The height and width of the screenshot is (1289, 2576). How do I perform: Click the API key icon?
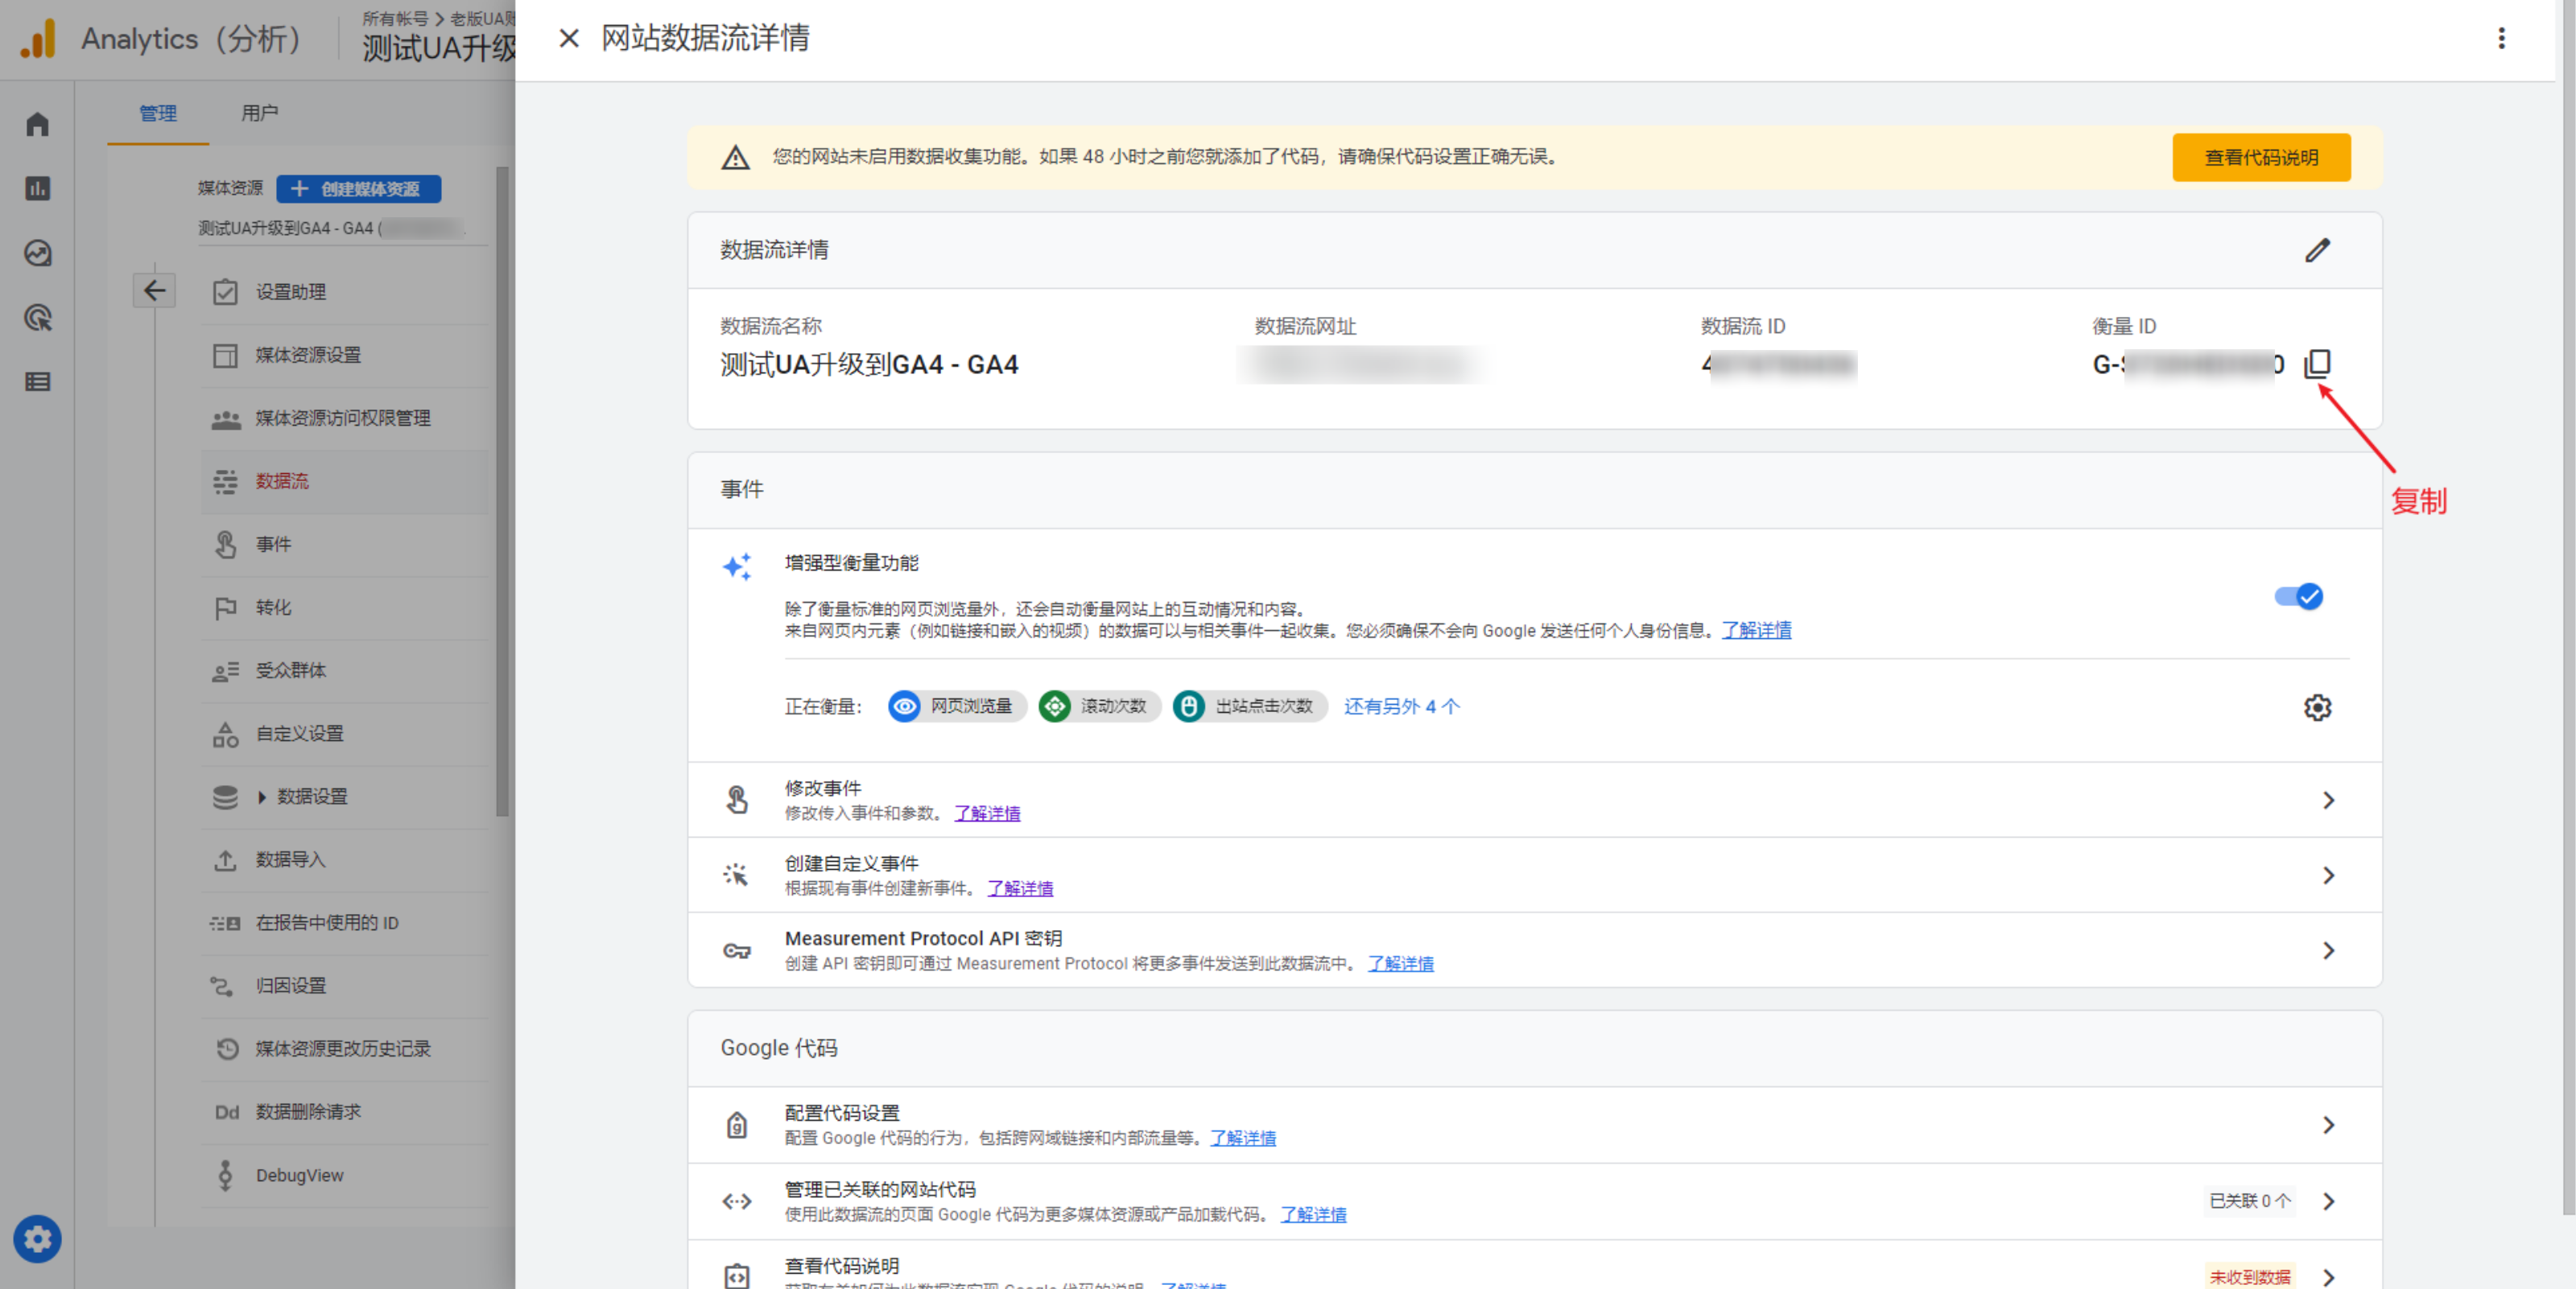coord(737,950)
